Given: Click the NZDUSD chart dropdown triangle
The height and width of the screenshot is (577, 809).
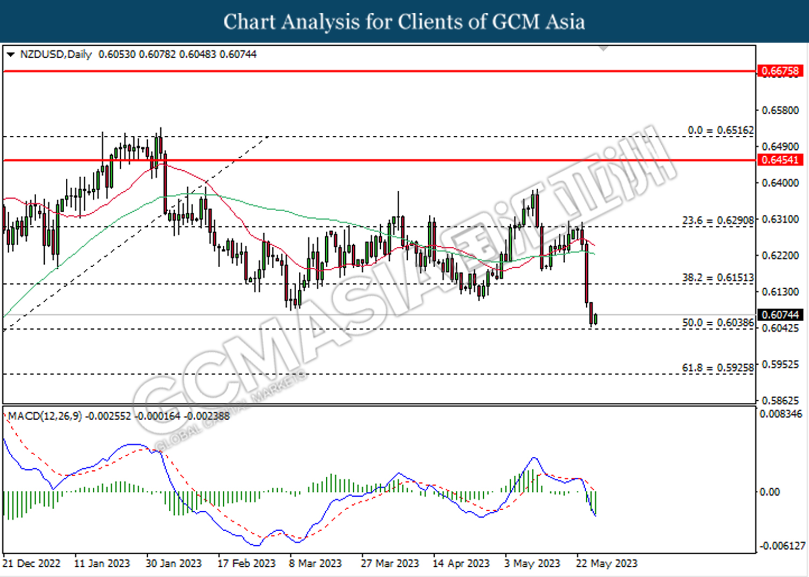Looking at the screenshot, I should pyautogui.click(x=10, y=54).
